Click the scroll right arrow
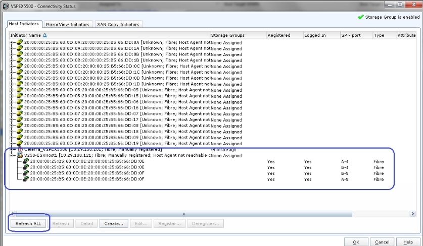The image size is (423, 246). [412, 214]
